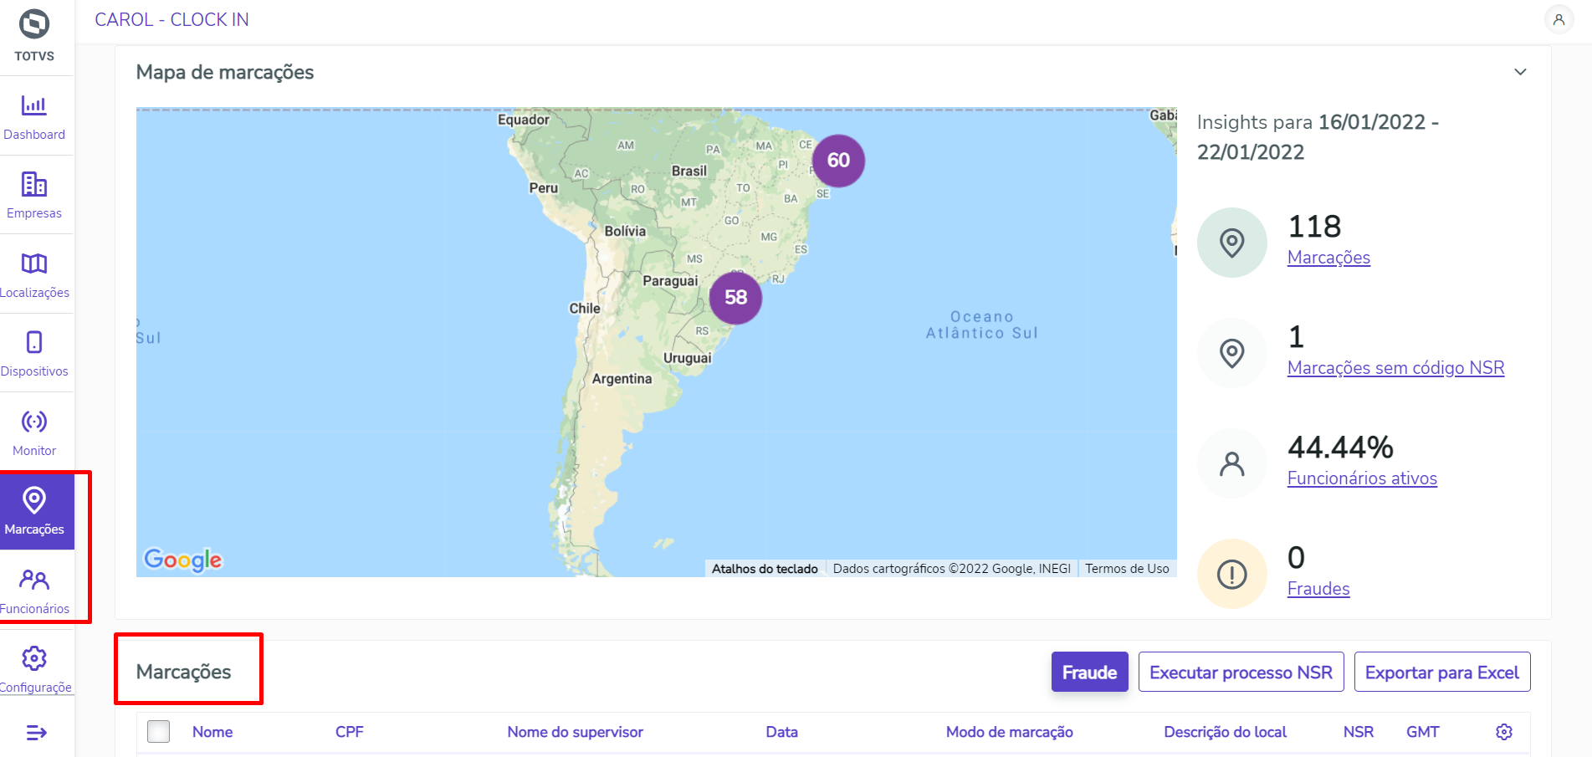Screen dimensions: 1592x757
Task: Click the 58 cluster marker on map
Action: pos(735,297)
